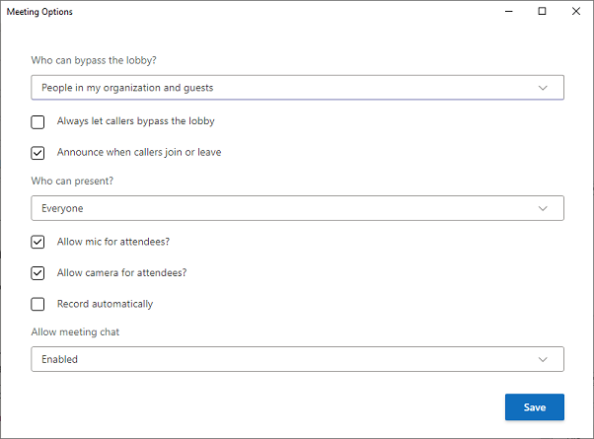Click the chevron arrow on lobby bypass dropdown
This screenshot has width=594, height=439.
543,88
